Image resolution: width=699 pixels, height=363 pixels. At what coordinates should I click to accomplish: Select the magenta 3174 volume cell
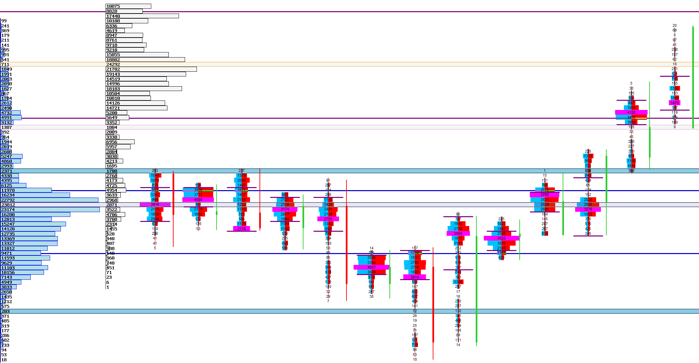pos(285,209)
